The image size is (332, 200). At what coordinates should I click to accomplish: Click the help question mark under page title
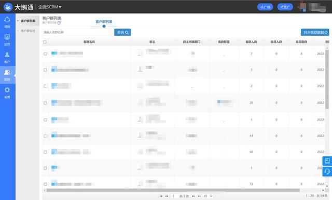click(59, 23)
